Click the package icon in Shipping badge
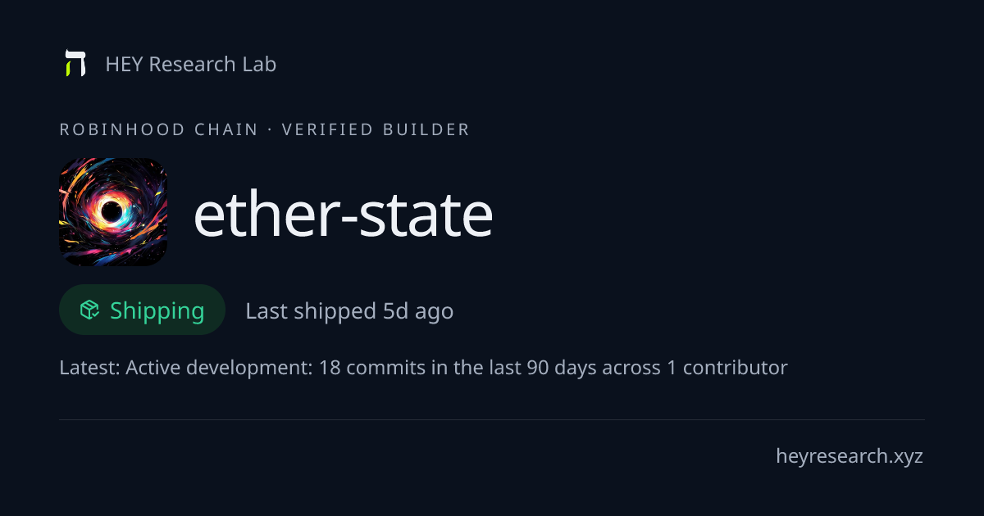984x516 pixels. [89, 310]
